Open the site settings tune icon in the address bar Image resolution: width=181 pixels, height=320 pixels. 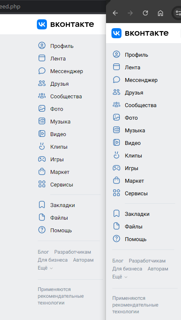tap(178, 13)
